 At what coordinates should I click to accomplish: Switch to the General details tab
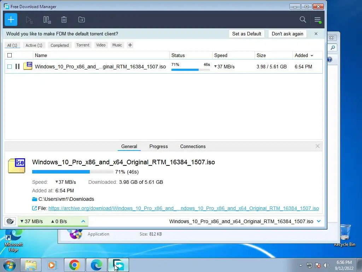point(129,146)
